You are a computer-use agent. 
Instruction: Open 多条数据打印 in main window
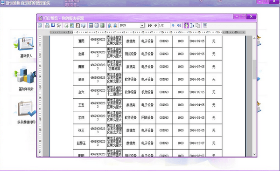click(26, 112)
